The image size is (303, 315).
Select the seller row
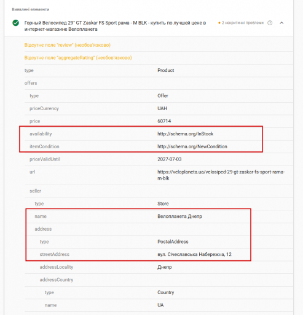[x=159, y=191]
